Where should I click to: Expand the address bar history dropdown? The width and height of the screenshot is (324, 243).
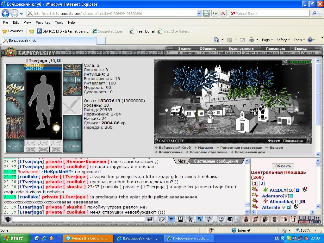point(199,13)
